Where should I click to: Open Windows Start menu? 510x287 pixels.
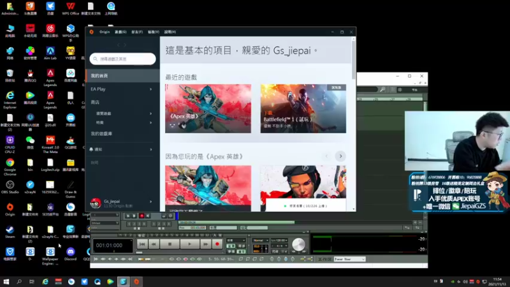point(6,281)
